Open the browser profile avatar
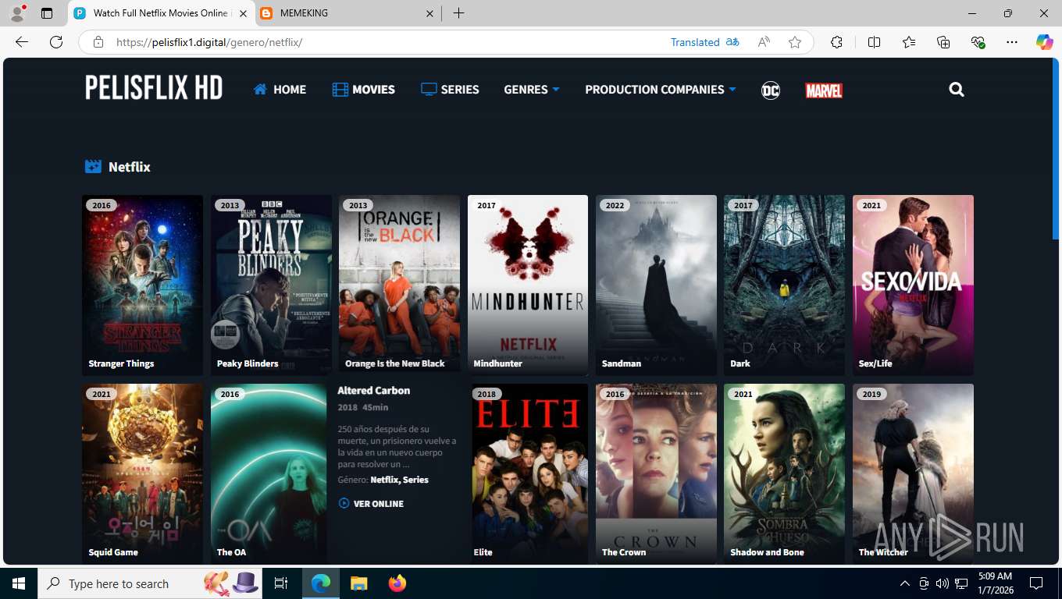The height and width of the screenshot is (599, 1062). click(x=17, y=13)
